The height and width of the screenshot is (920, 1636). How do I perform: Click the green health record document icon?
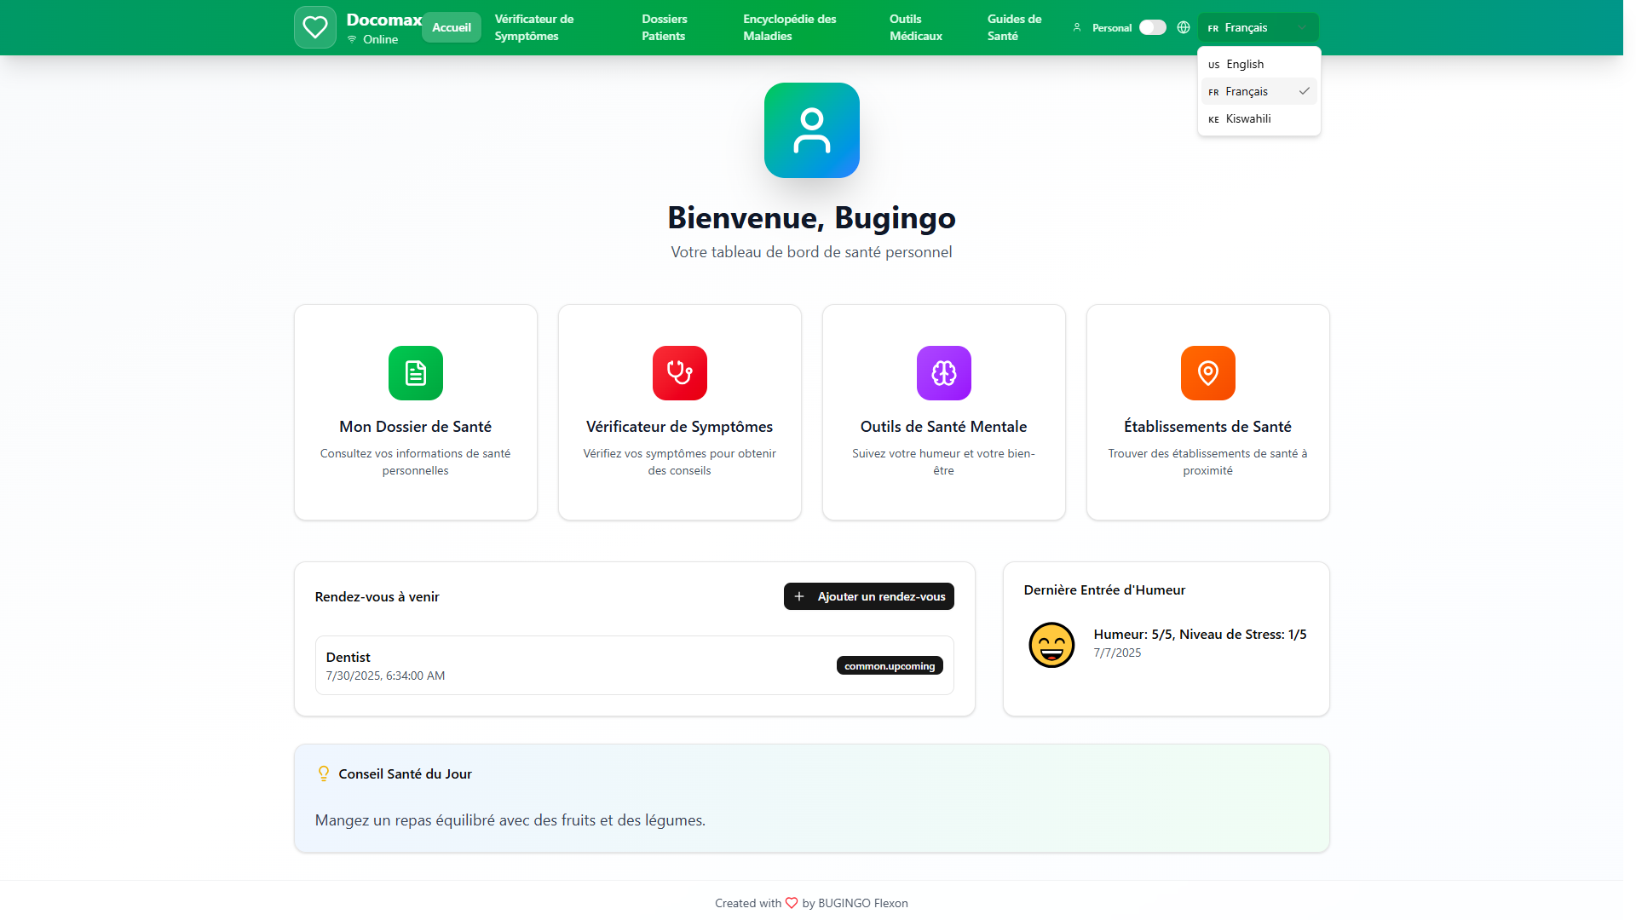(x=415, y=373)
